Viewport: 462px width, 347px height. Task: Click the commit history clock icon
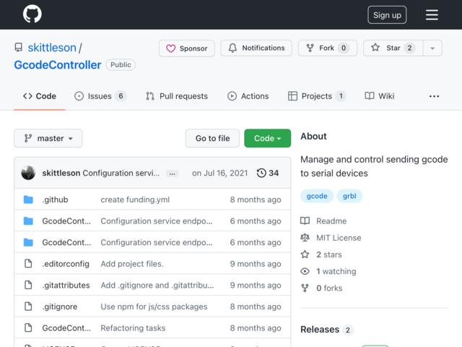(x=261, y=173)
